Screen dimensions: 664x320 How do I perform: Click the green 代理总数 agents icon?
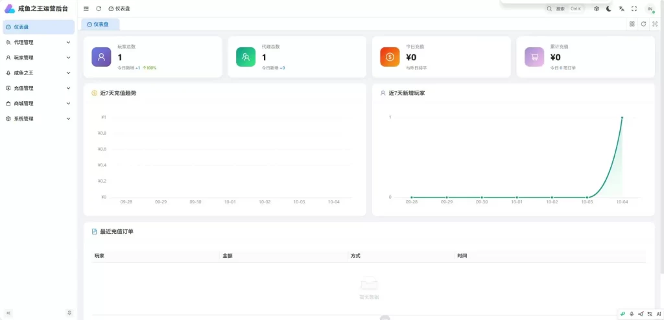(246, 57)
